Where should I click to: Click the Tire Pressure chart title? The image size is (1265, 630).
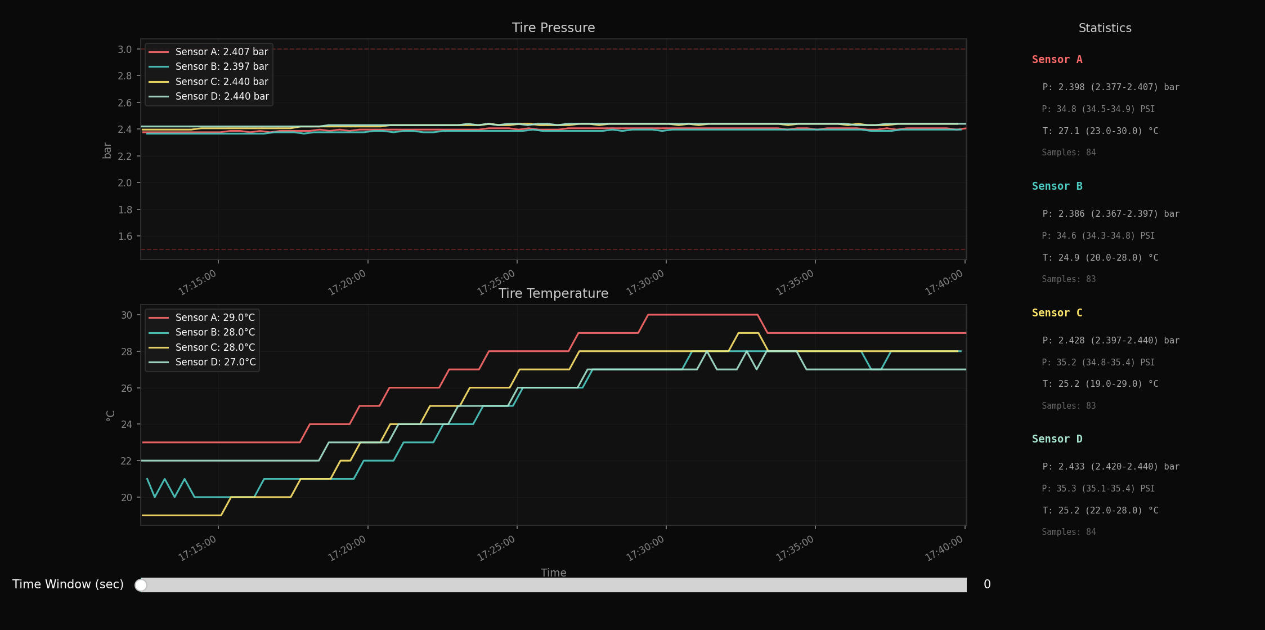coord(553,27)
